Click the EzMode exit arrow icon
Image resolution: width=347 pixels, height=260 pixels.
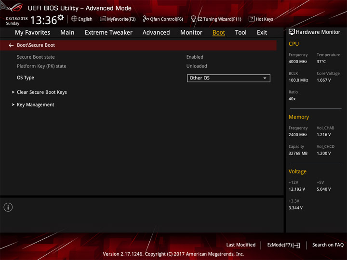[x=297, y=245]
